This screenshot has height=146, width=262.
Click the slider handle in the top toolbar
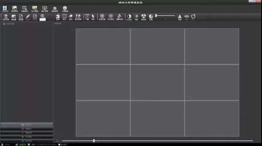point(156,16)
